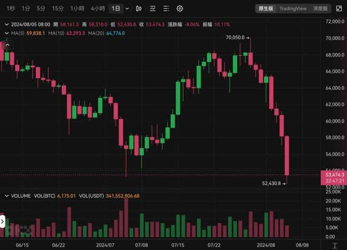Image resolution: width=347 pixels, height=250 pixels.
Task: Open chart settings gear icon
Action: pos(180,9)
